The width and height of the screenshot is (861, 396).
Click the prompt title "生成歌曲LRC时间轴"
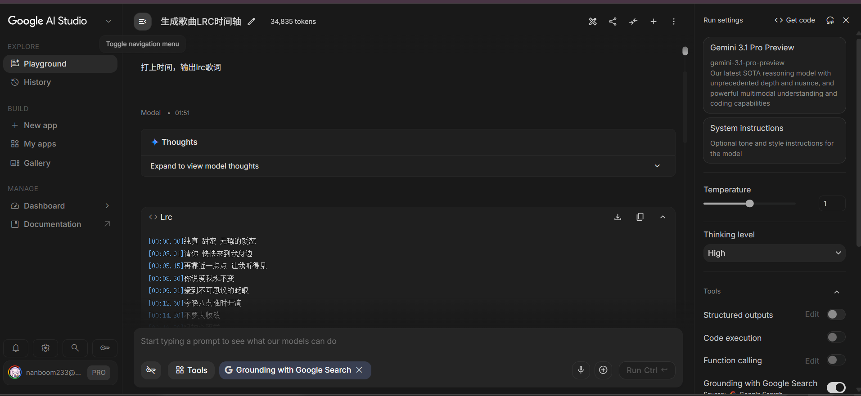click(x=201, y=22)
